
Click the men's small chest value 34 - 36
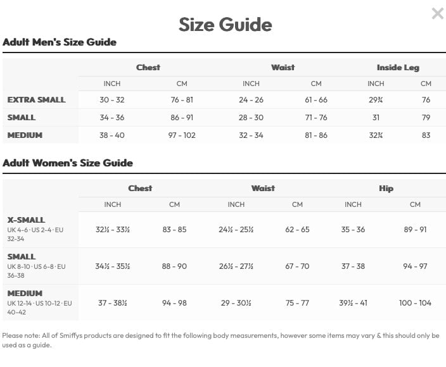click(x=112, y=117)
